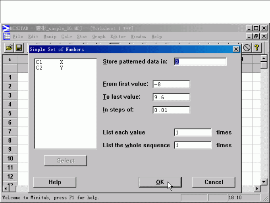This screenshot has width=270, height=203.
Task: Open the Stat menu
Action: click(82, 37)
